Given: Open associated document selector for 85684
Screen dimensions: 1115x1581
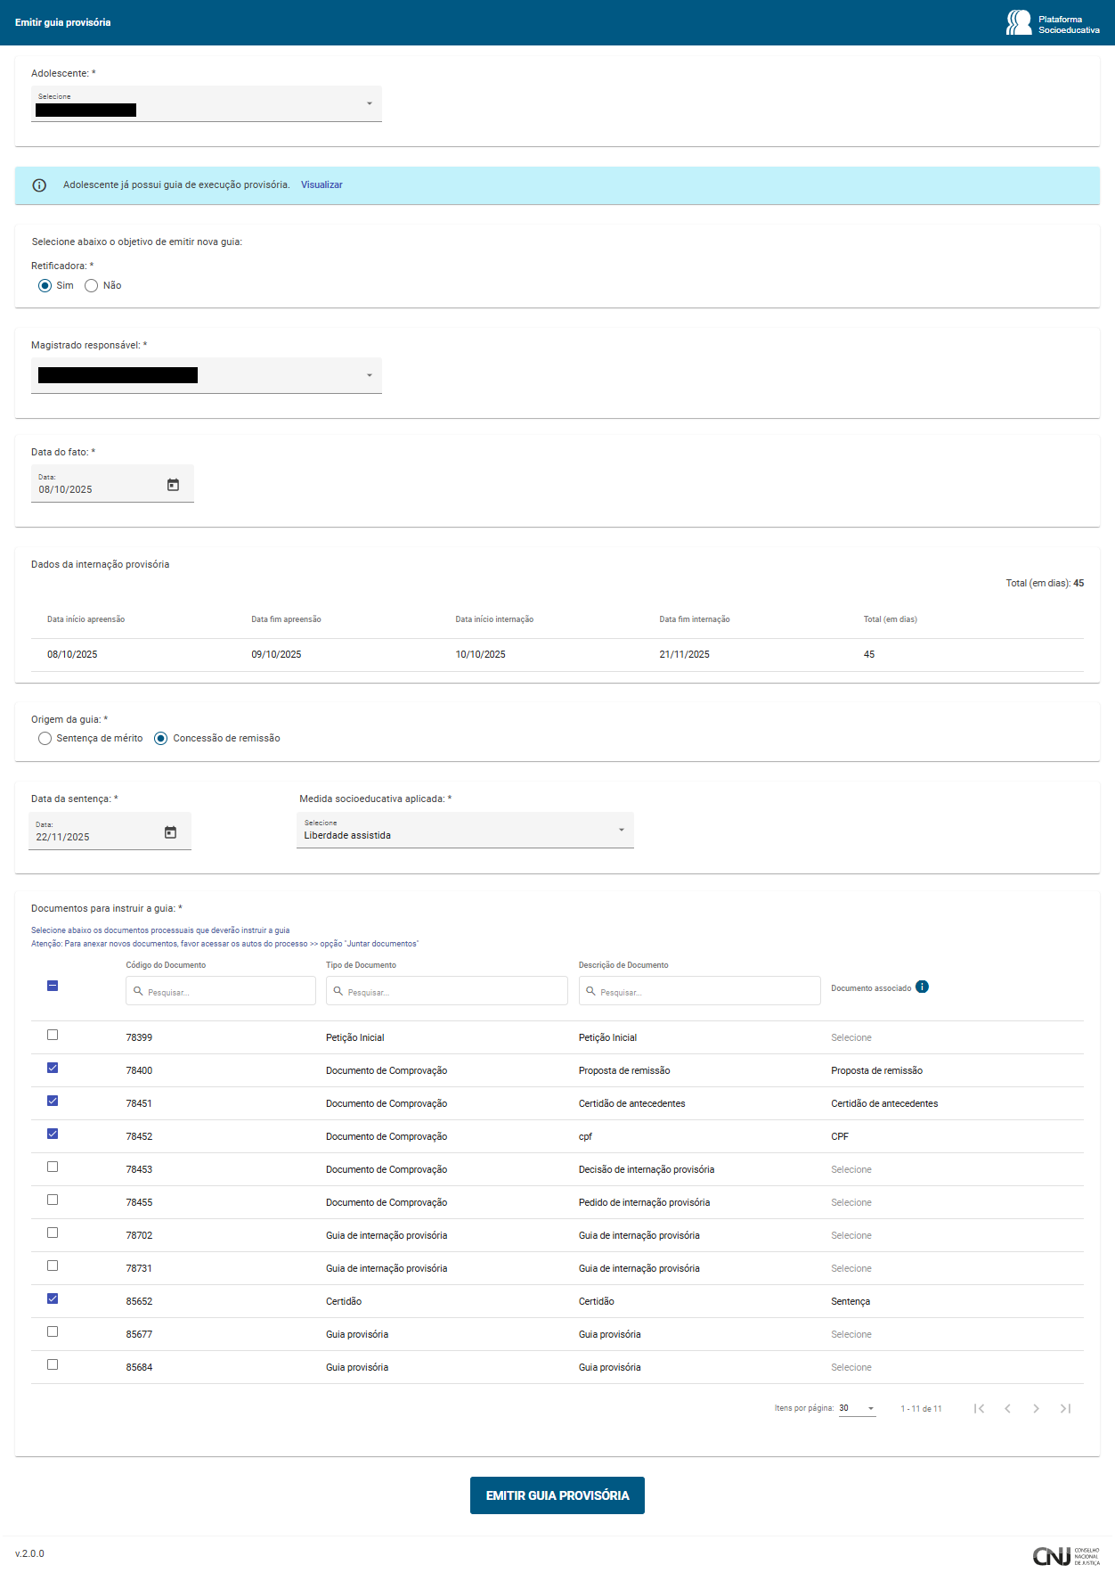Looking at the screenshot, I should tap(851, 1367).
